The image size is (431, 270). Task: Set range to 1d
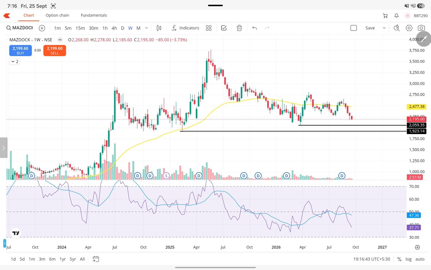(x=13, y=259)
